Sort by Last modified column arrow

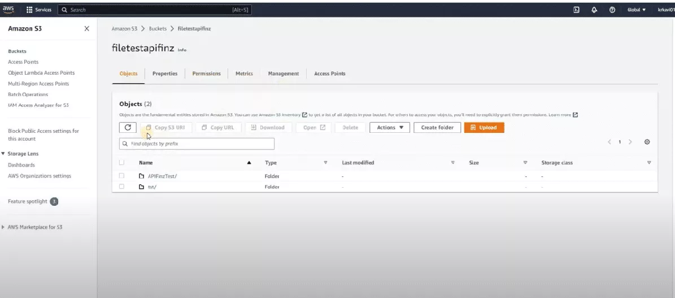[453, 163]
